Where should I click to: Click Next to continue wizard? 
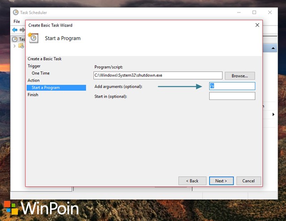221,181
